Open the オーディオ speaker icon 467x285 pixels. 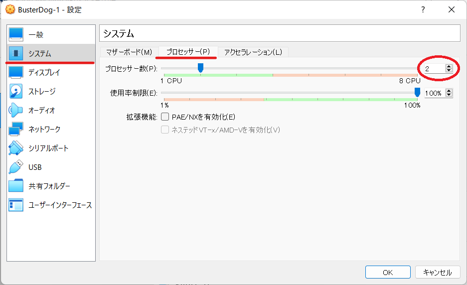(16, 111)
